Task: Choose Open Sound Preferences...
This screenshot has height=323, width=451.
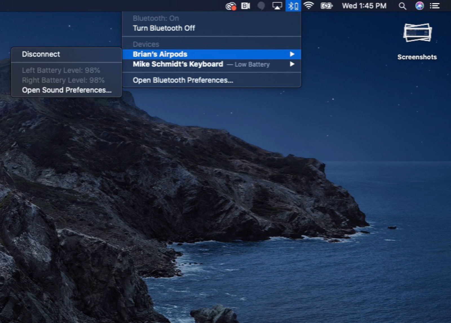Action: pyautogui.click(x=66, y=90)
